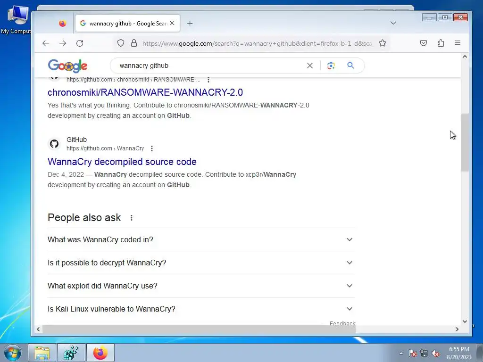Go to Google homepage via logo

pyautogui.click(x=67, y=66)
